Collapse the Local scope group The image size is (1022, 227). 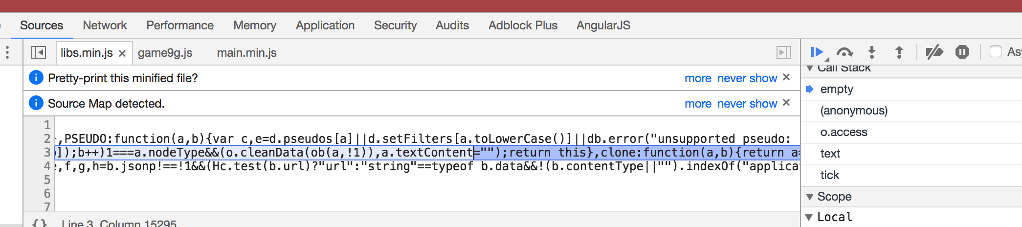tap(810, 217)
